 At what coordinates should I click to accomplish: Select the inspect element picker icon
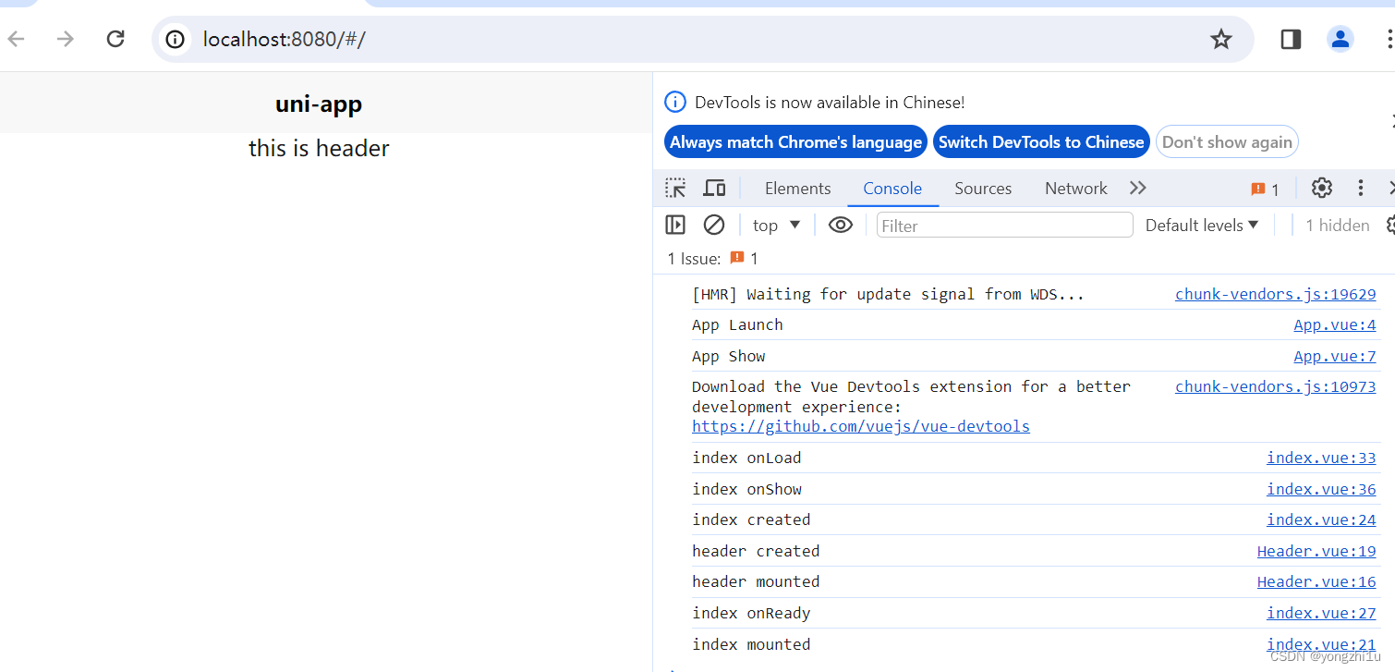(x=675, y=189)
